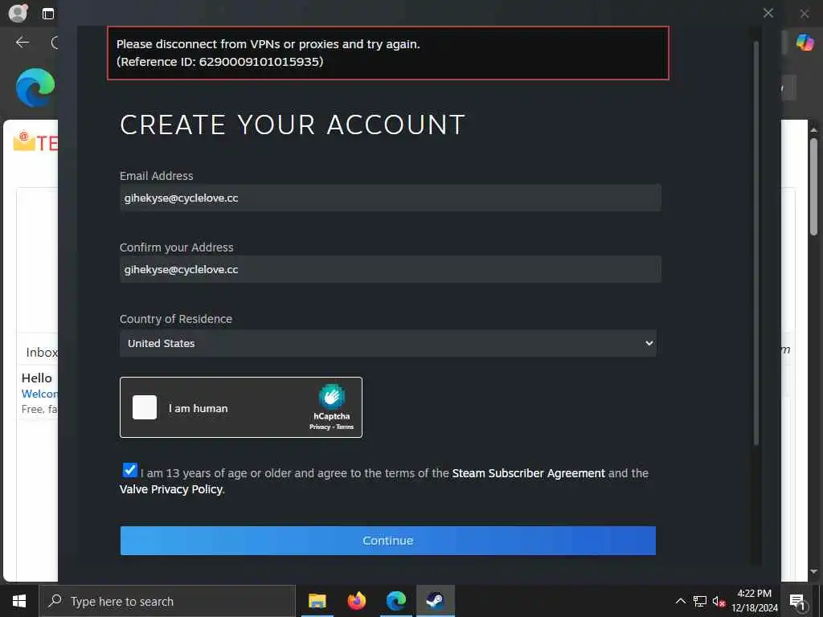
Task: Open the Valve Privacy Policy link
Action: click(171, 489)
